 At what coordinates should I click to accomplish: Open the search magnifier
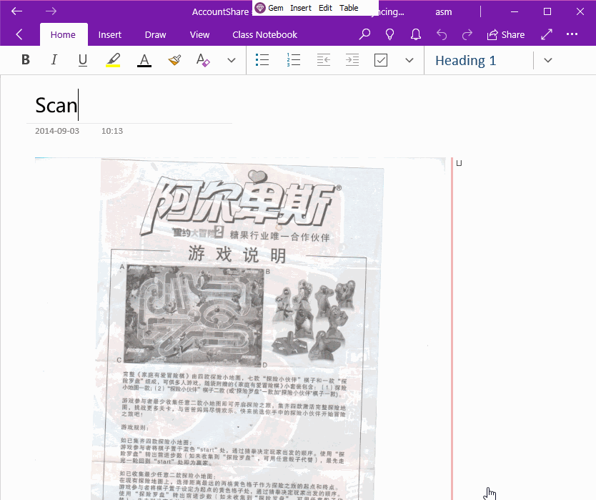[x=364, y=34]
